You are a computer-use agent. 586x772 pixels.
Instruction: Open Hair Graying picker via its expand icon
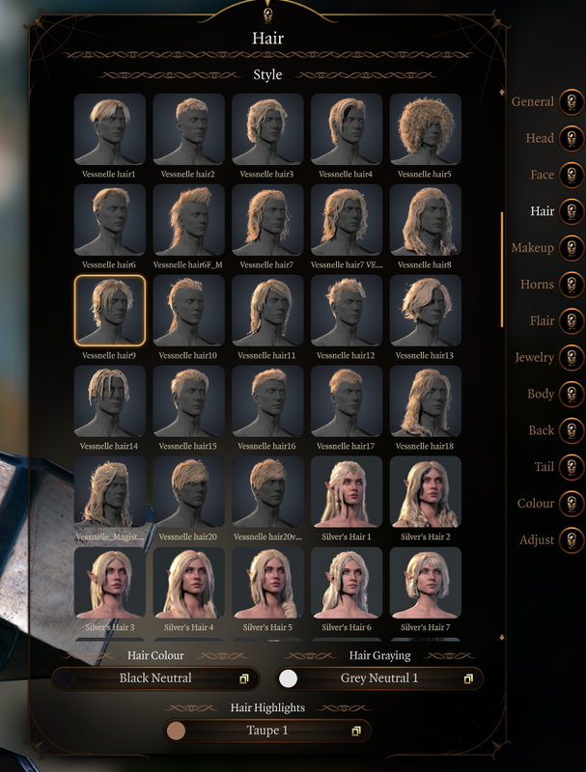tap(468, 679)
